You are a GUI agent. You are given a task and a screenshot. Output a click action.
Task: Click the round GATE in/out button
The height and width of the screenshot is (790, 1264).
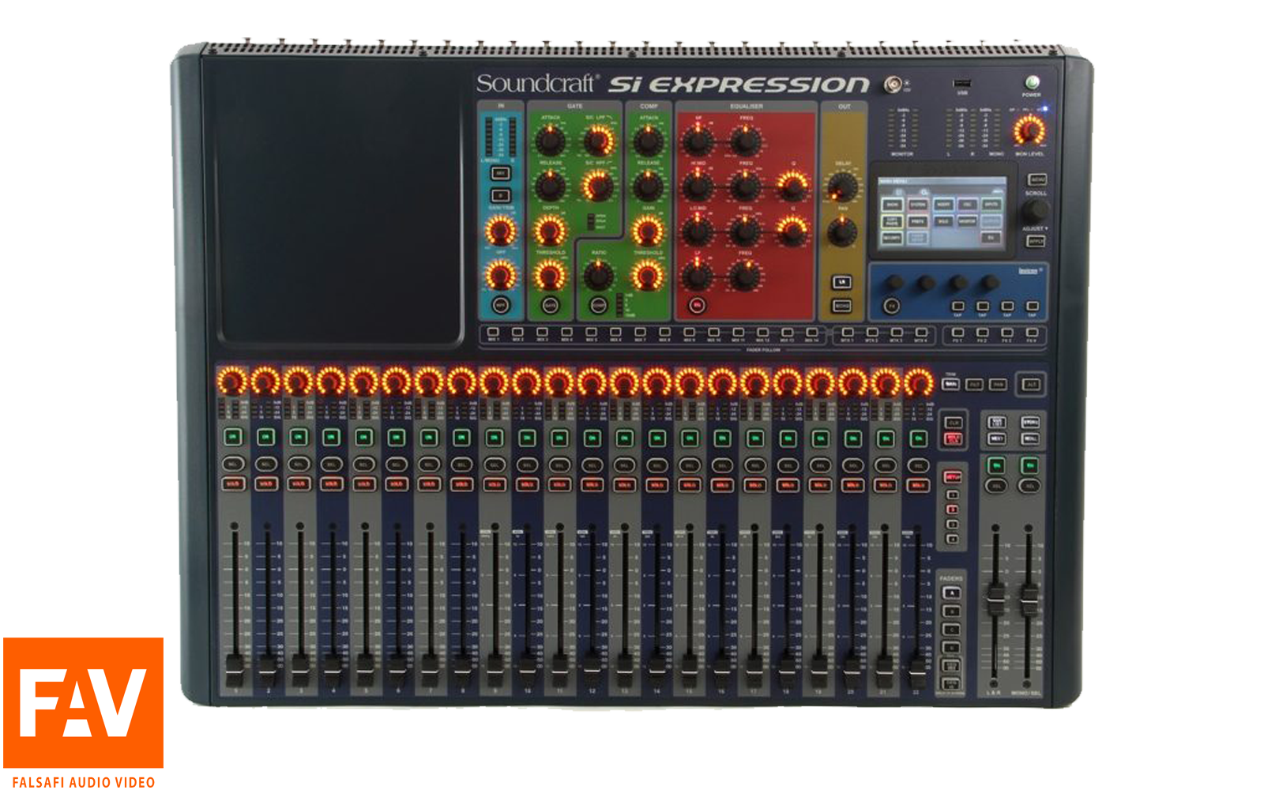[x=550, y=305]
